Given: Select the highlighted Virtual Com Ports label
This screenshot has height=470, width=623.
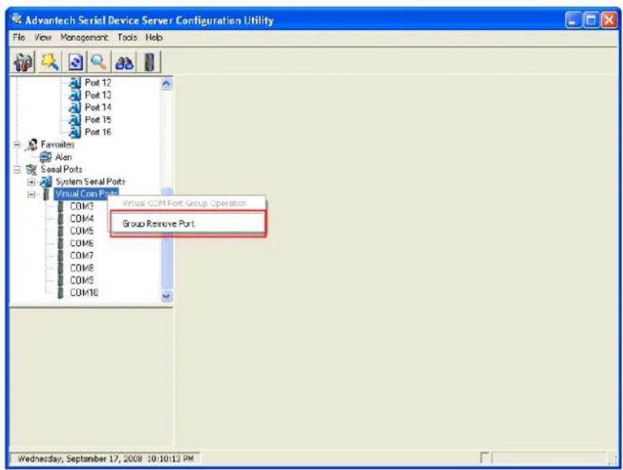Looking at the screenshot, I should [86, 194].
